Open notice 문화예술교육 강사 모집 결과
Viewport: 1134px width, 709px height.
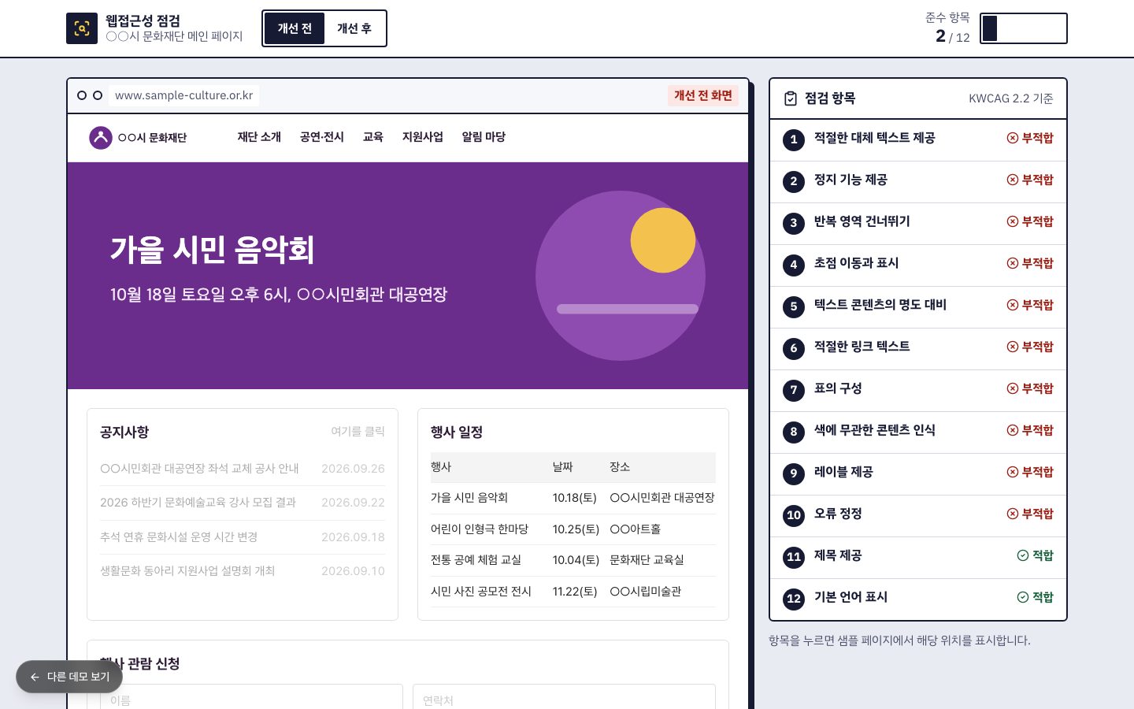click(x=198, y=503)
